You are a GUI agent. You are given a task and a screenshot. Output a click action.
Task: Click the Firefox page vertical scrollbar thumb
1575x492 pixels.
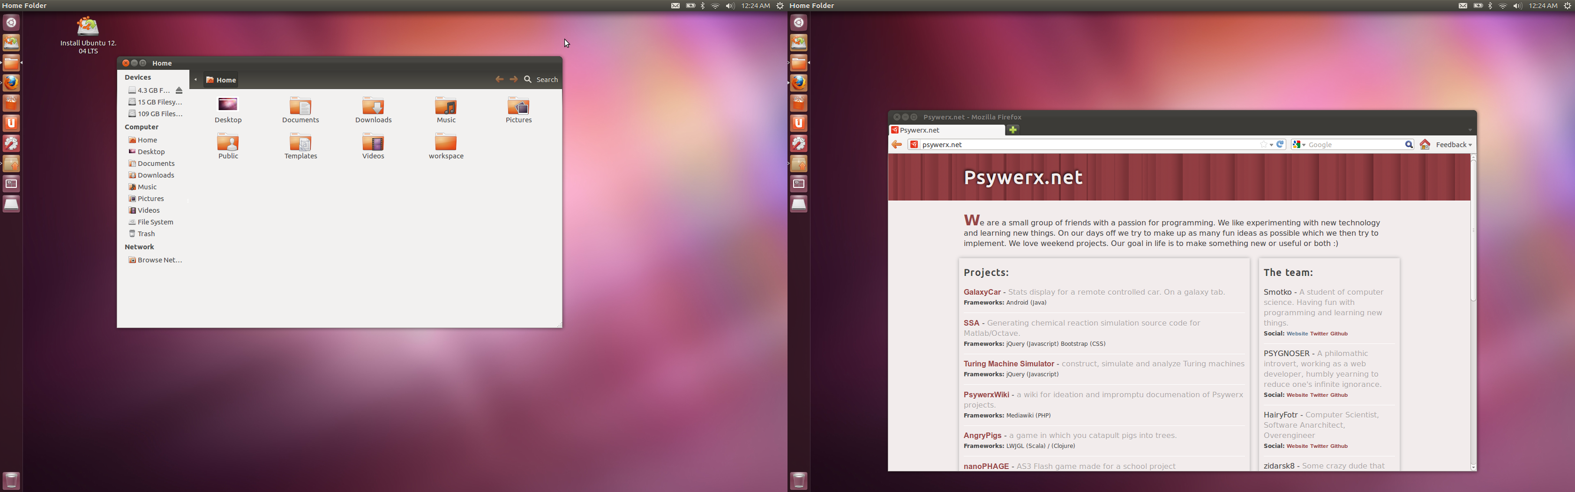1473,231
